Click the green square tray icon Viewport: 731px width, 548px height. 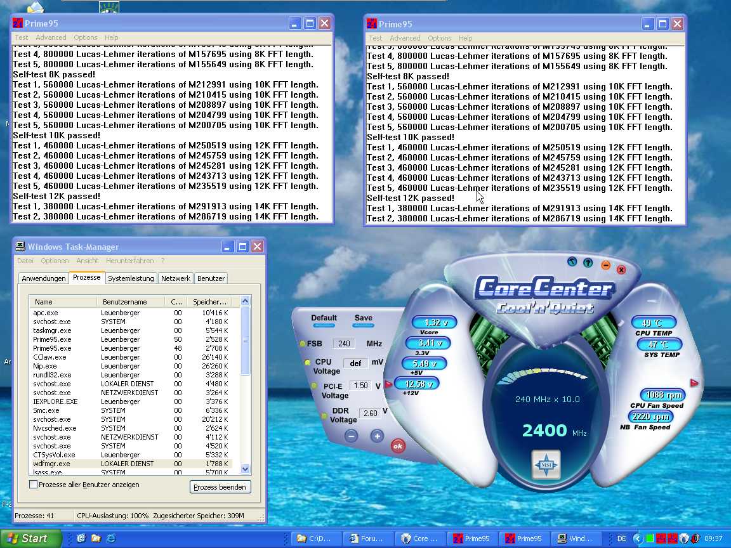649,538
